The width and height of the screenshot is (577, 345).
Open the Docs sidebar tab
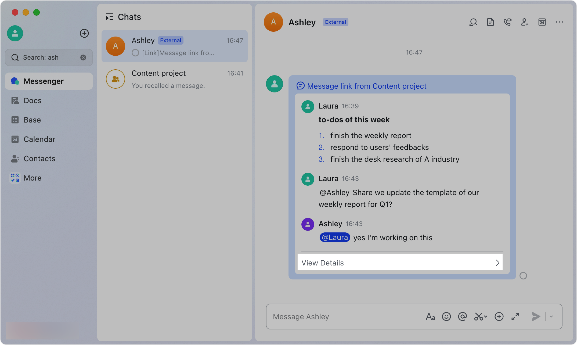32,100
